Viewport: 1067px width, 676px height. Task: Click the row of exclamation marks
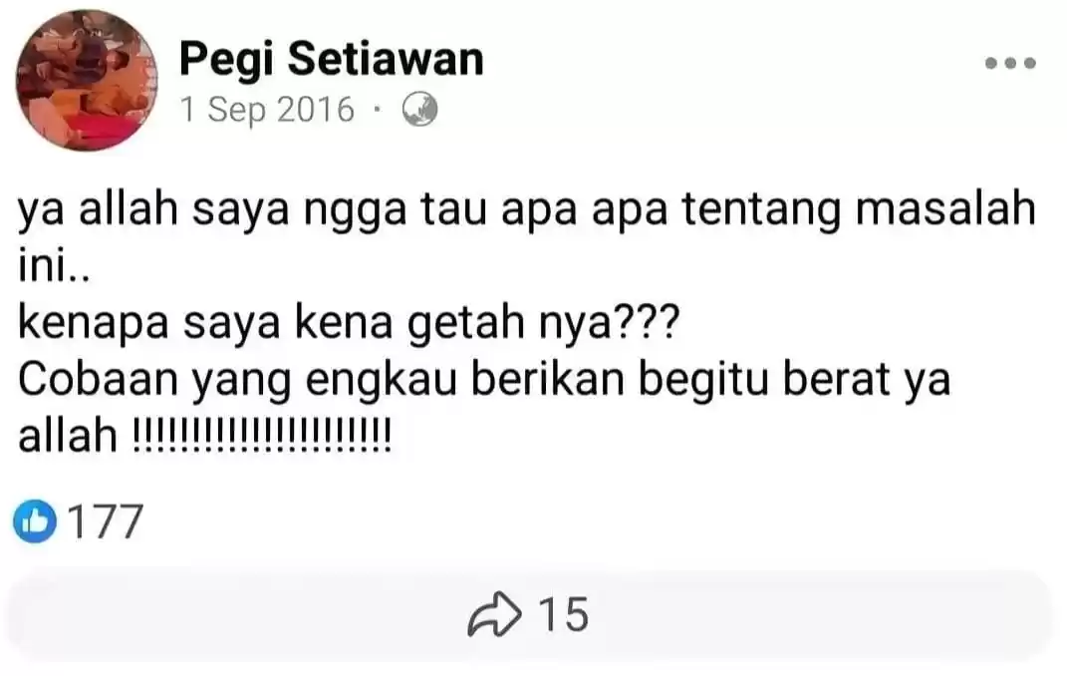pyautogui.click(x=261, y=435)
